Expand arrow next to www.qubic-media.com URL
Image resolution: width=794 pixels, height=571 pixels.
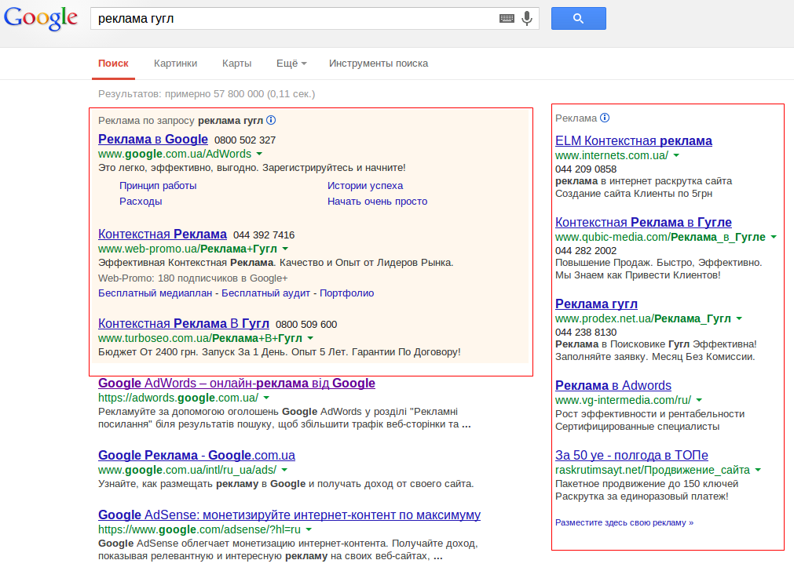coord(774,237)
